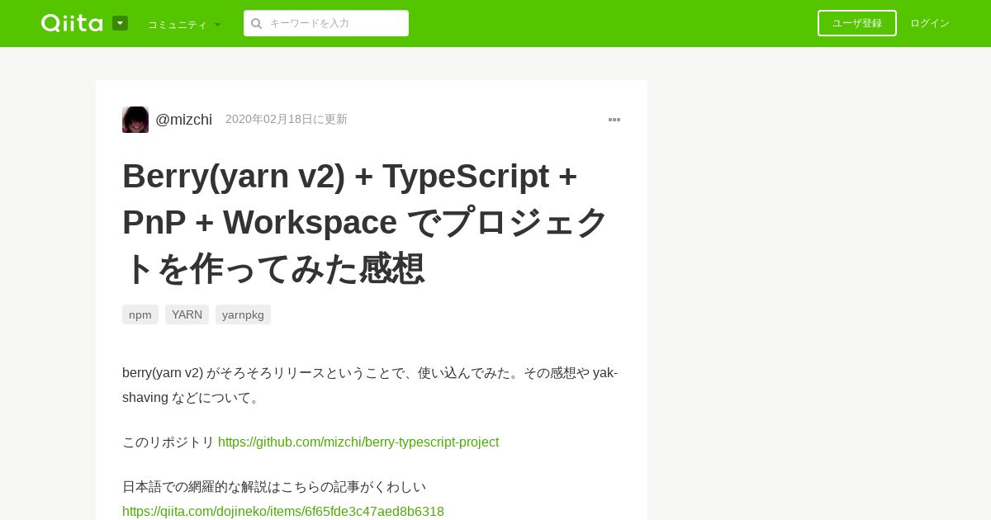Click the ログイン link
Viewport: 991px width, 520px height.
coord(930,23)
